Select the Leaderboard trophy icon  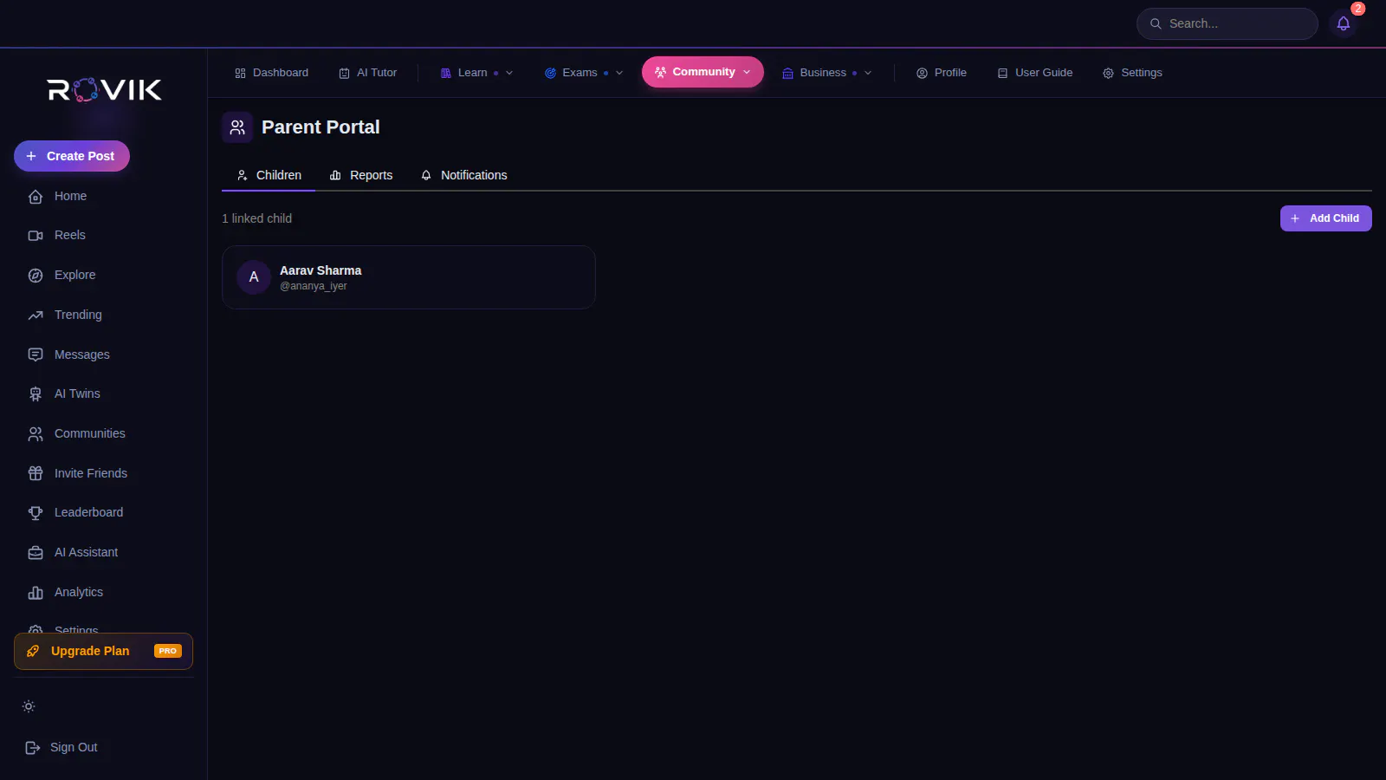(x=36, y=513)
